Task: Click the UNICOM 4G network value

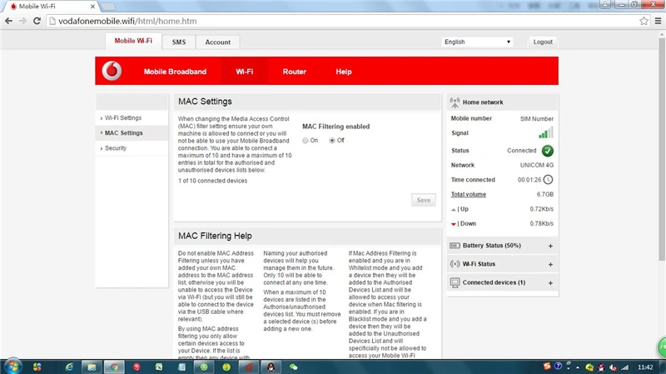Action: click(x=536, y=165)
